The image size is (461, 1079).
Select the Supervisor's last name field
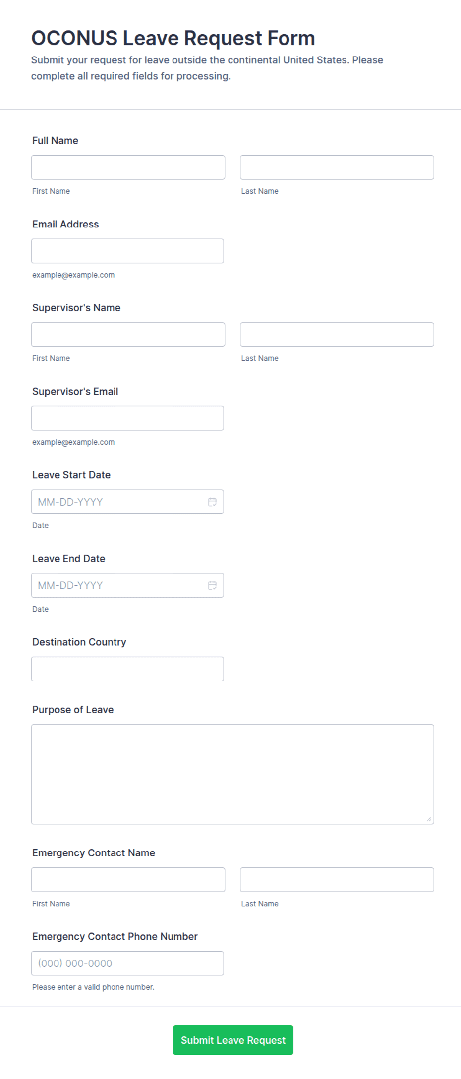[x=337, y=335]
